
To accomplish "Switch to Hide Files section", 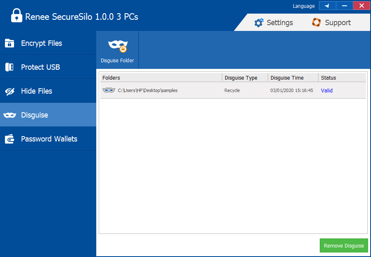I will tap(48, 91).
